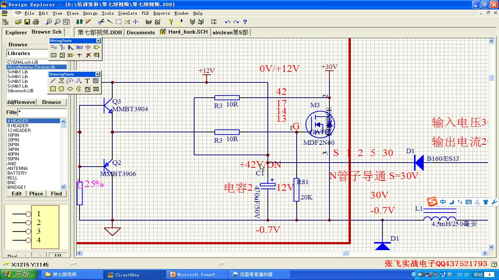This screenshot has width=499, height=280.
Task: Select BATTERY in the component list
Action: (33, 173)
